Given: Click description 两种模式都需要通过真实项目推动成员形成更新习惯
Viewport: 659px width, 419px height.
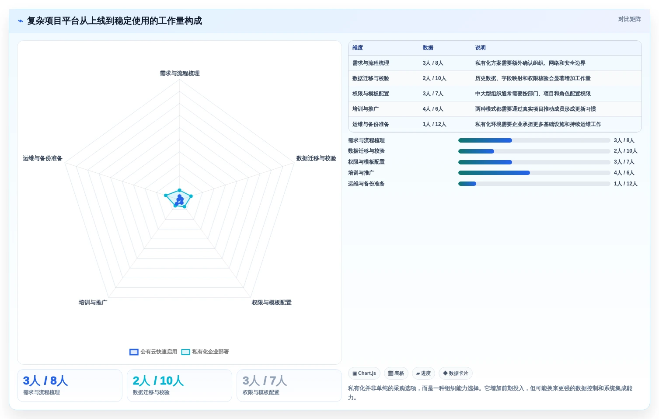Looking at the screenshot, I should point(535,109).
